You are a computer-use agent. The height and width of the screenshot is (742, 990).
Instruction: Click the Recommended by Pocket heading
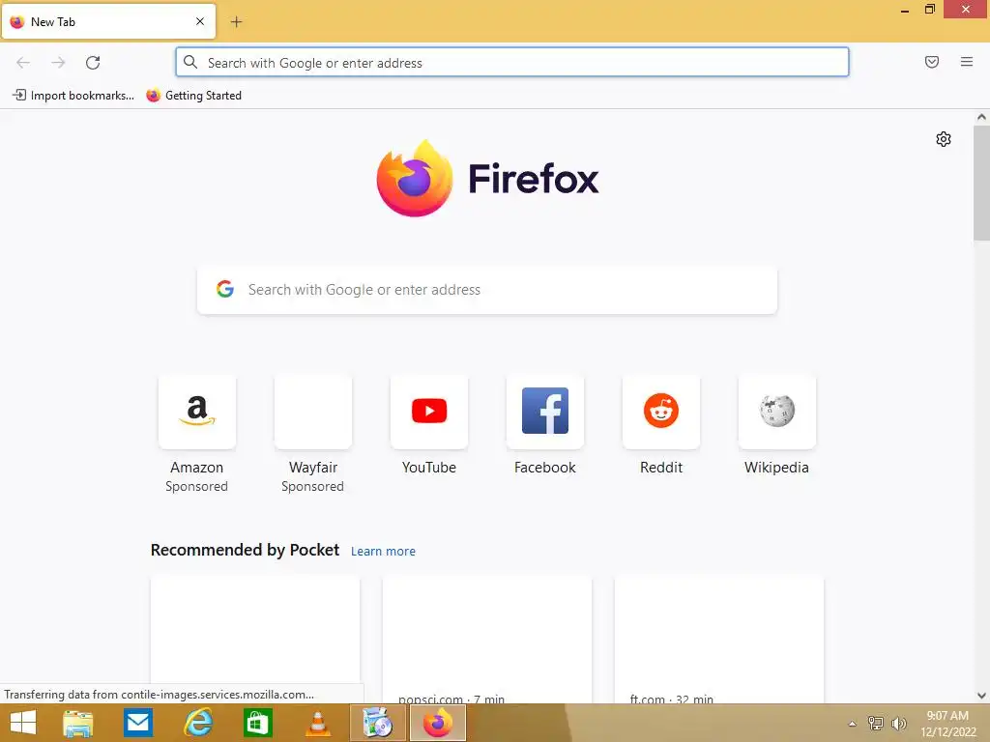point(245,550)
